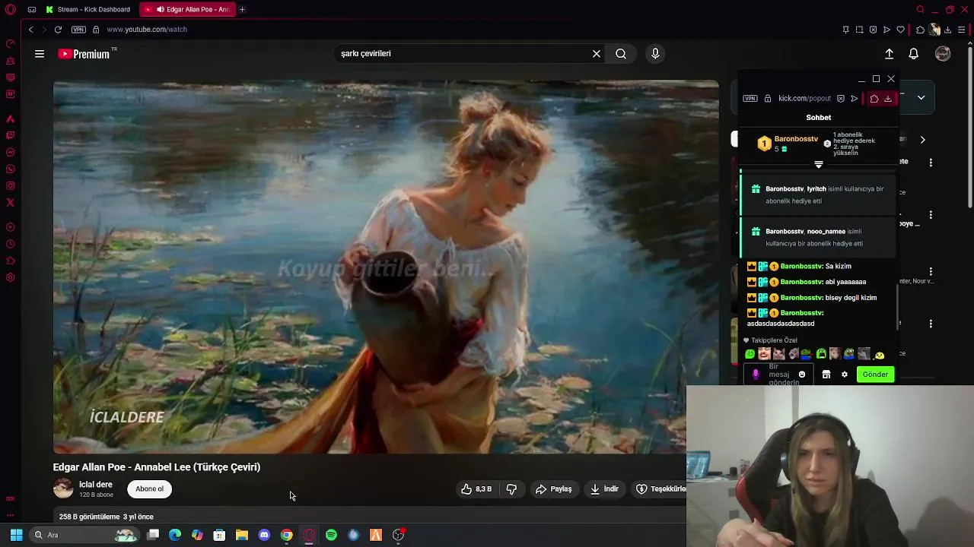Image resolution: width=974 pixels, height=547 pixels.
Task: Open Windows Start menu
Action: click(x=16, y=535)
